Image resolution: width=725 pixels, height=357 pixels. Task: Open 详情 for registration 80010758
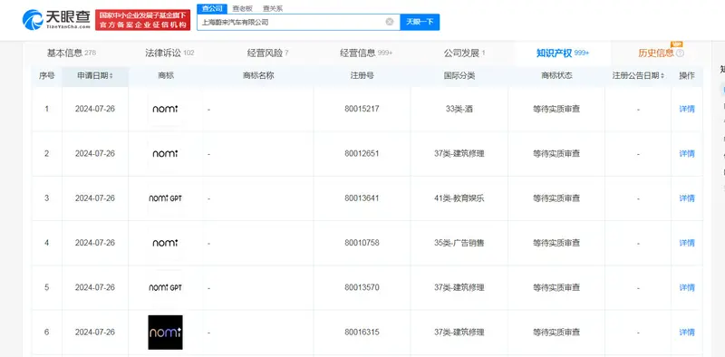pyautogui.click(x=687, y=243)
